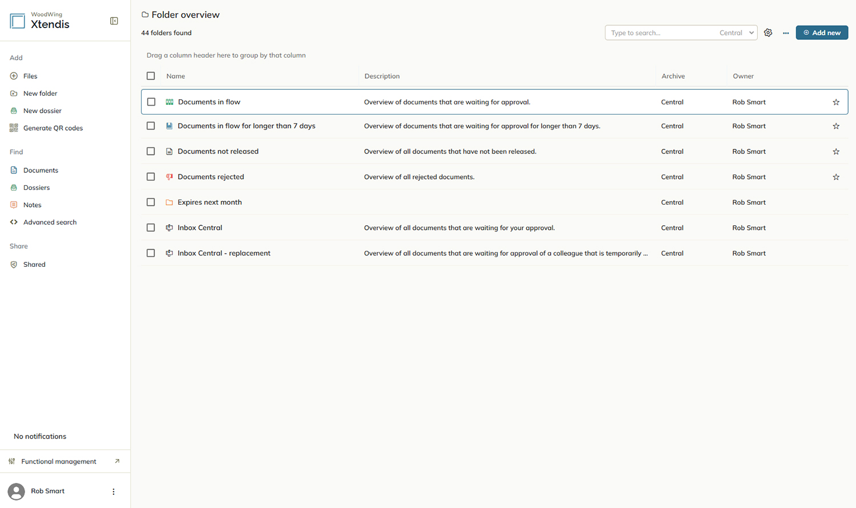Select New dossier in sidebar
The width and height of the screenshot is (856, 508).
(42, 111)
